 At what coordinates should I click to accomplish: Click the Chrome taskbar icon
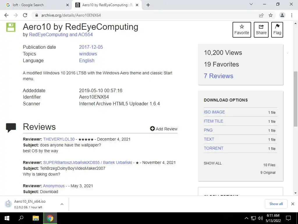click(50, 218)
